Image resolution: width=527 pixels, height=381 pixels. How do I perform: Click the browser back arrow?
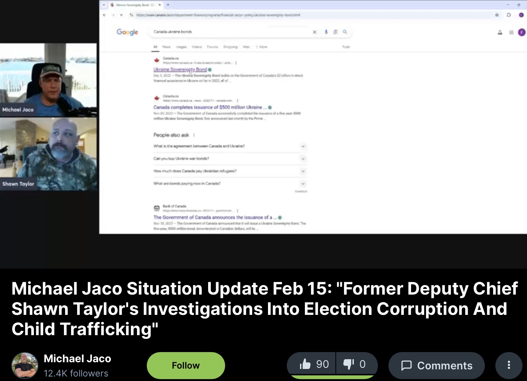click(x=104, y=15)
